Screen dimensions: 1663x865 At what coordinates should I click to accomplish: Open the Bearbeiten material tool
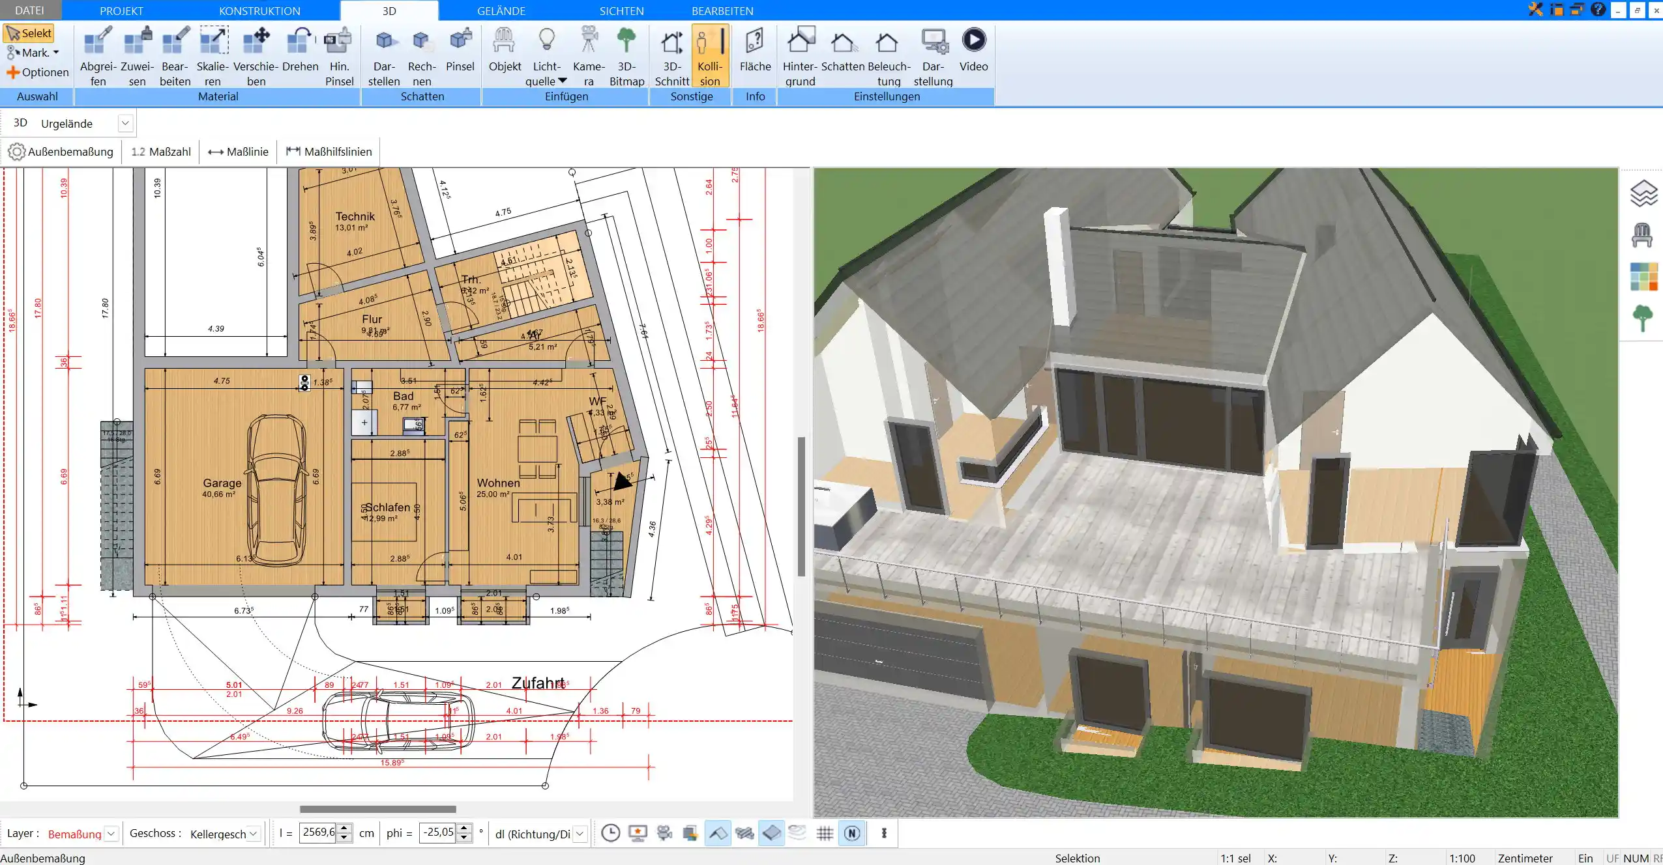tap(175, 57)
